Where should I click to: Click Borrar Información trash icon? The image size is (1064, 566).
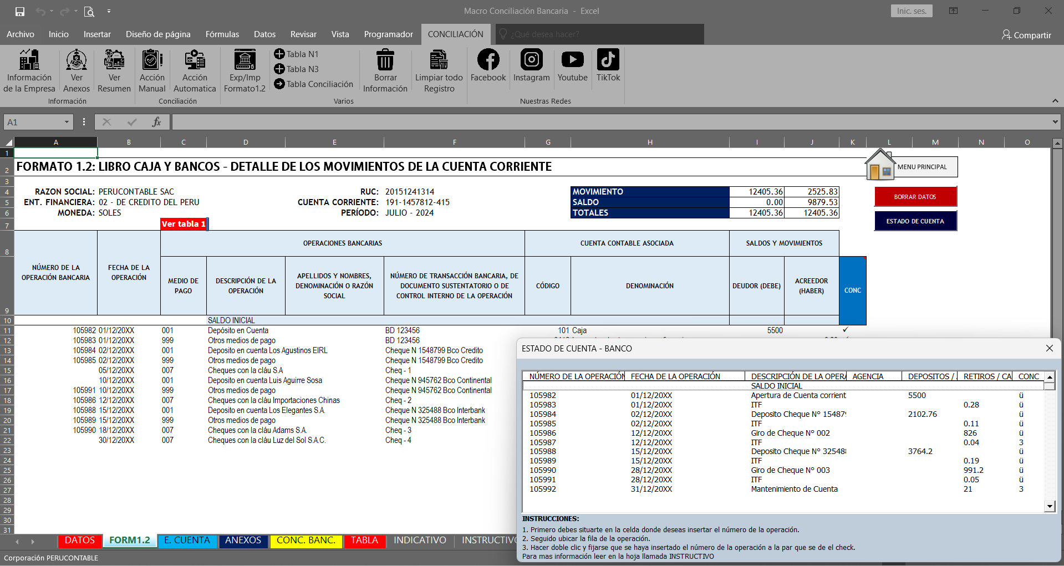pos(385,60)
